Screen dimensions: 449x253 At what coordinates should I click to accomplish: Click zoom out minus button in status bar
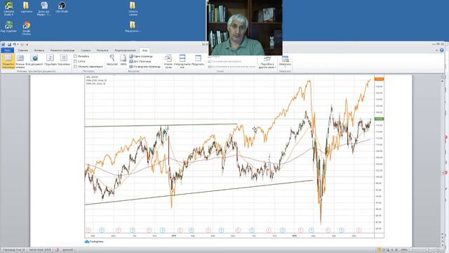pyautogui.click(x=410, y=250)
